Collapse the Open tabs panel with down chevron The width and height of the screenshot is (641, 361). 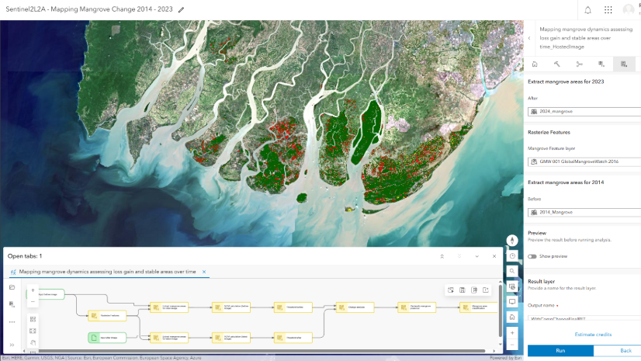tap(476, 256)
